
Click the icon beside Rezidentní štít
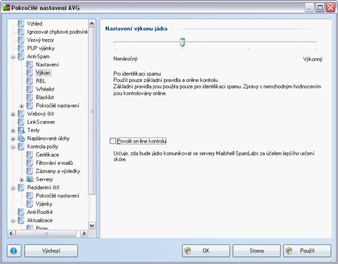click(21, 187)
